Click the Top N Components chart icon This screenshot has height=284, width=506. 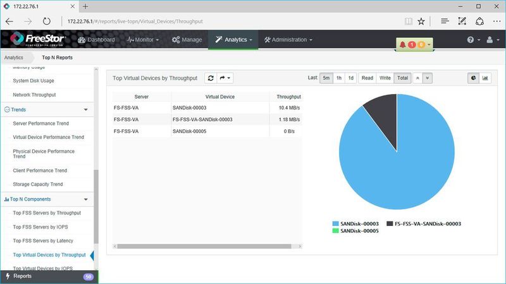(x=6, y=199)
